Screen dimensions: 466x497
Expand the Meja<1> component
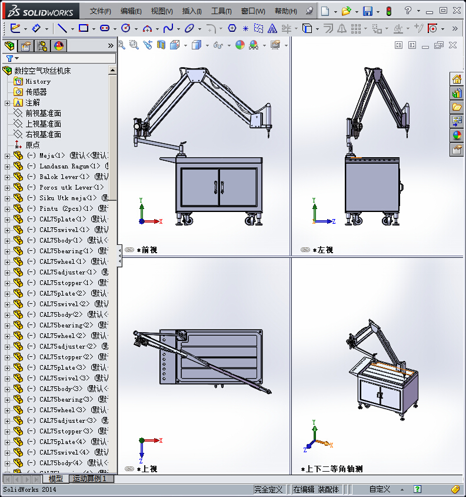click(x=7, y=156)
